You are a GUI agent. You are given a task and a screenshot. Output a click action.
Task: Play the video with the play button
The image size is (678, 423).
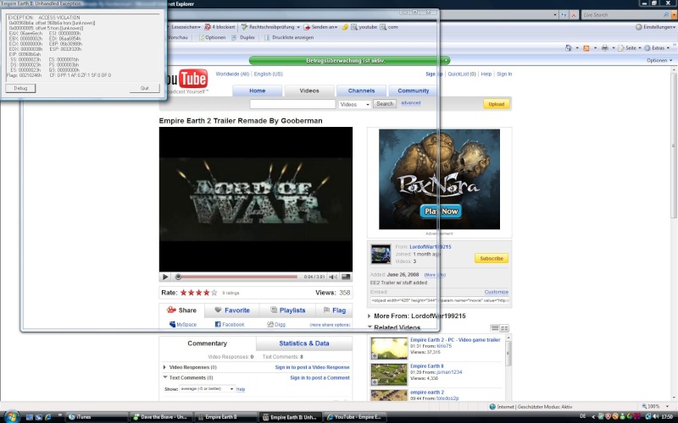tap(165, 277)
